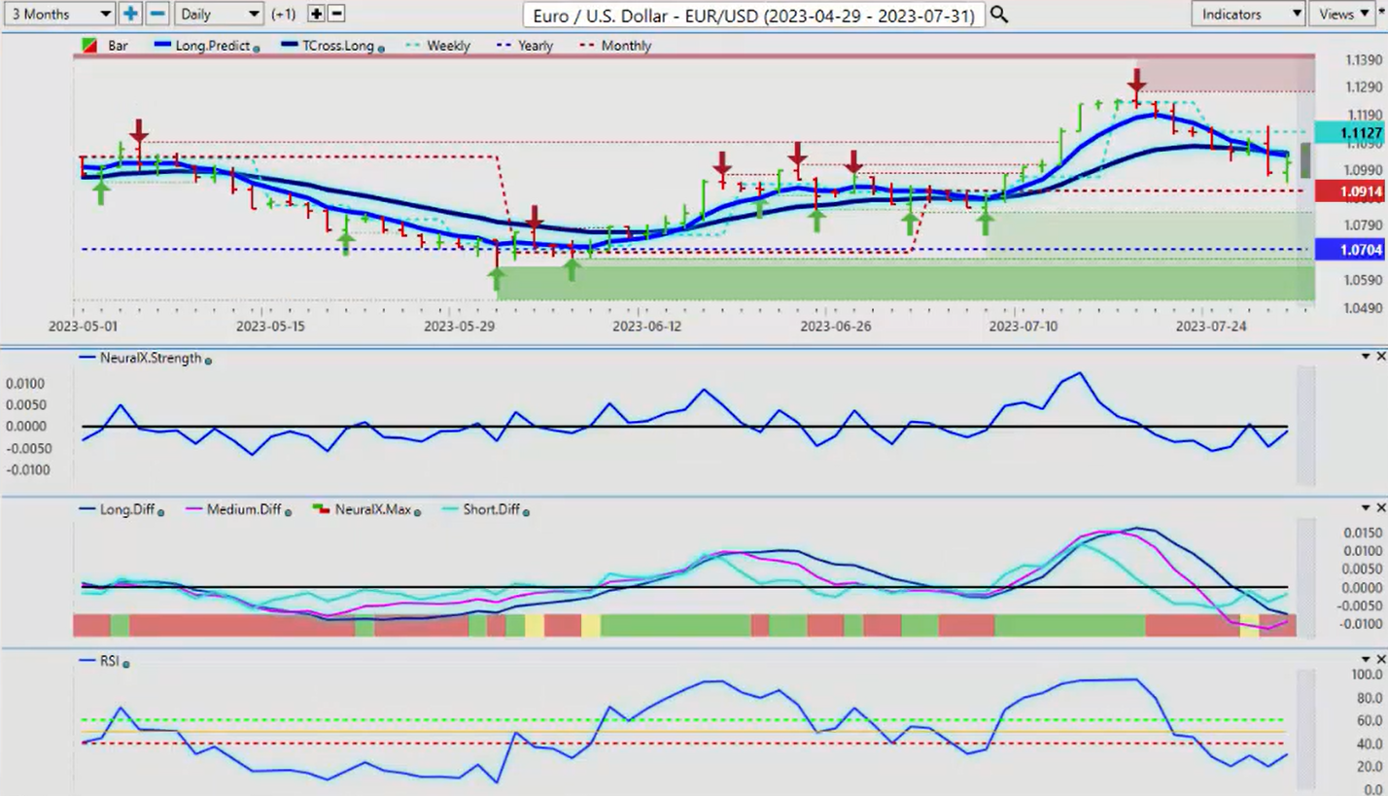Click the small black plus forecast button
Image resolution: width=1388 pixels, height=796 pixels.
coord(316,14)
